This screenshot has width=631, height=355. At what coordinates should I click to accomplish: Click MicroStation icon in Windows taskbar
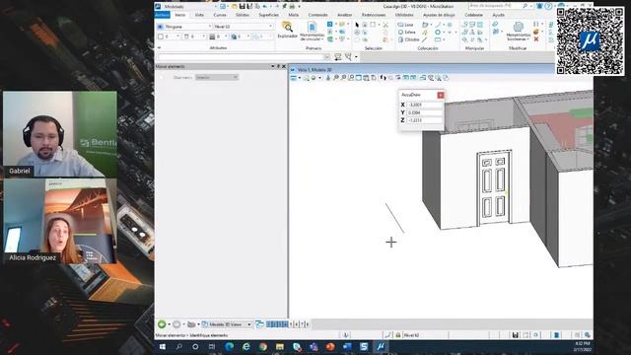coord(381,346)
